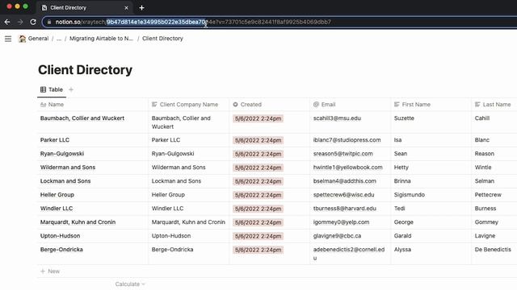Click the Client Directory breadcrumb
This screenshot has width=517, height=290.
point(162,39)
